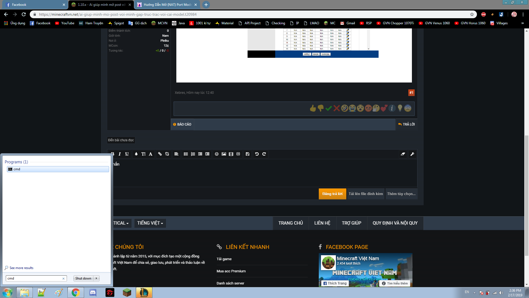529x298 pixels.
Task: Insert an image into the reply
Action: tap(224, 154)
